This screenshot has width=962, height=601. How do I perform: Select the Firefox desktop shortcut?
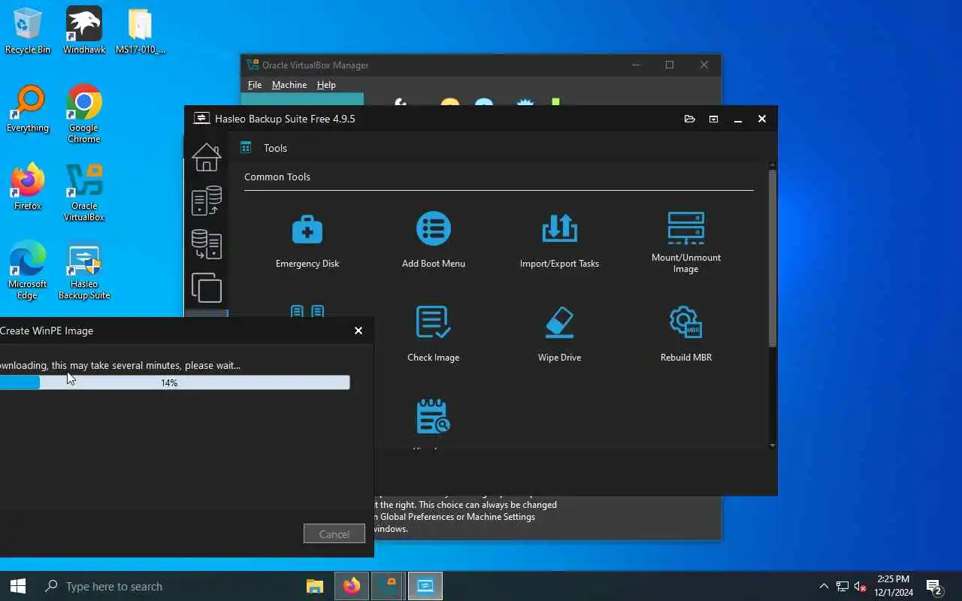(28, 187)
